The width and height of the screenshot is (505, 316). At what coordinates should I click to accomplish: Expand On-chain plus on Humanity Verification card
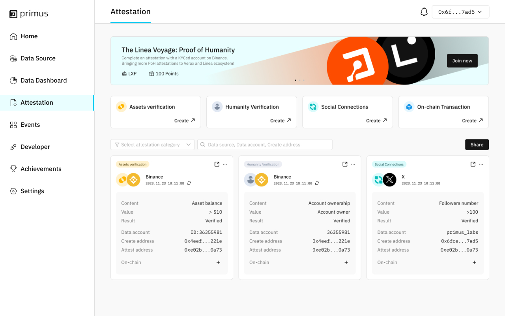click(346, 262)
